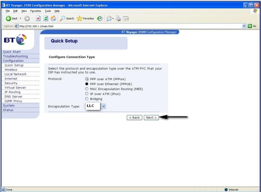Open Internet sidebar link

[x=11, y=79]
